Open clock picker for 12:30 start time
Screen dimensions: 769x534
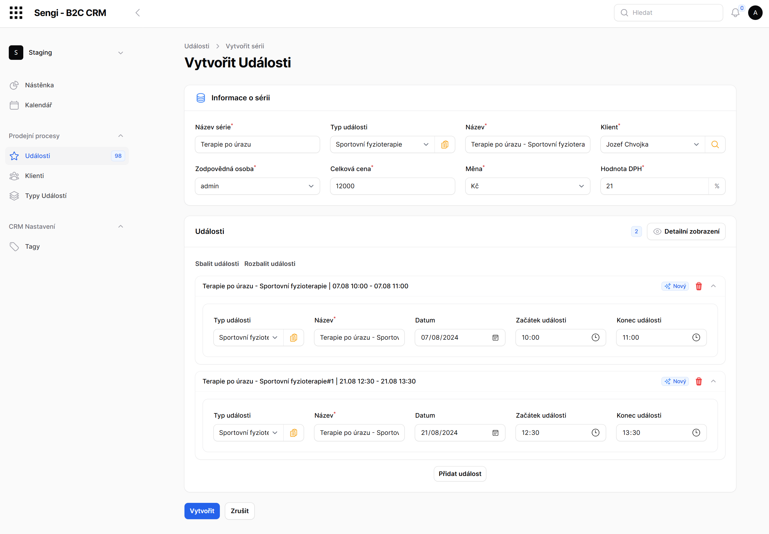click(x=596, y=433)
